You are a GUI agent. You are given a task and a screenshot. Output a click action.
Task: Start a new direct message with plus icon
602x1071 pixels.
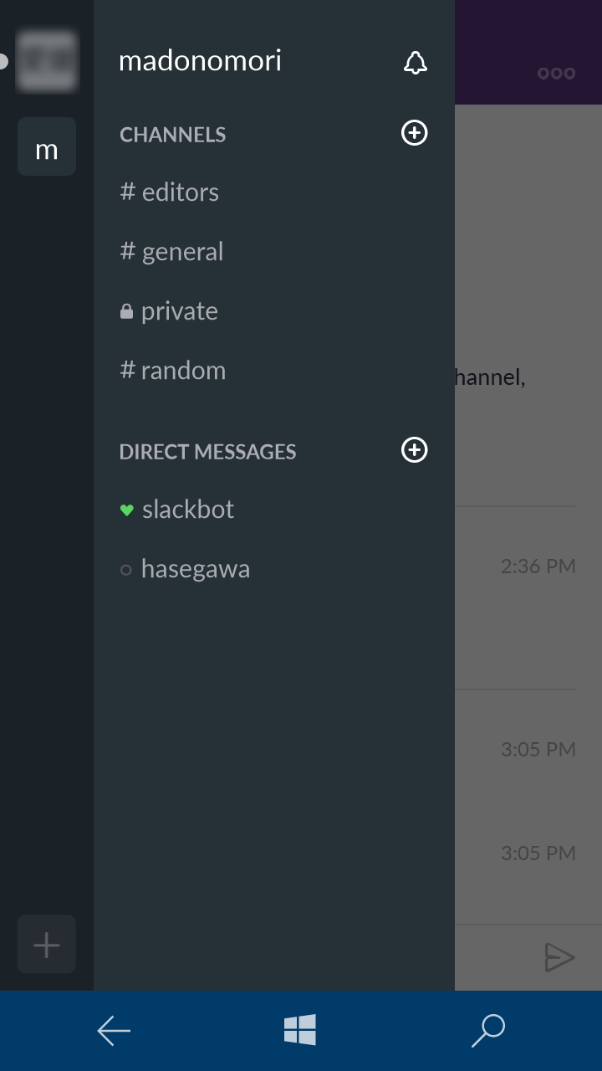415,450
